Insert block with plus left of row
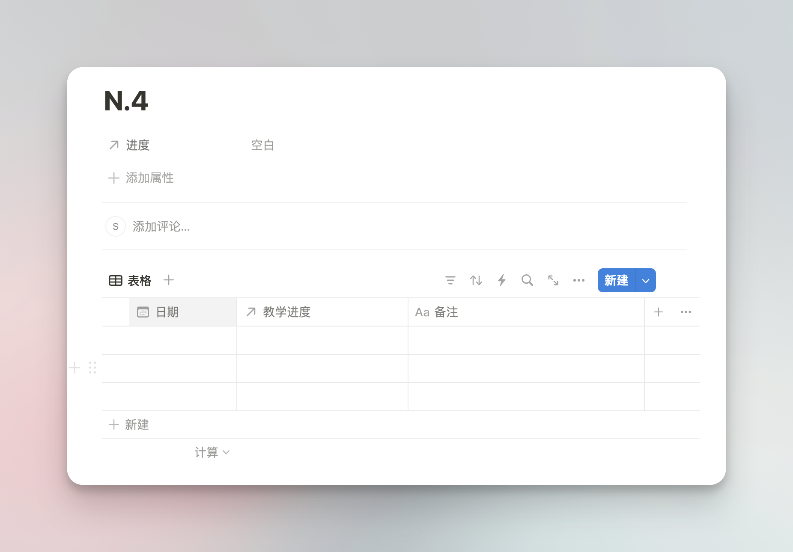This screenshot has width=793, height=552. (x=75, y=368)
